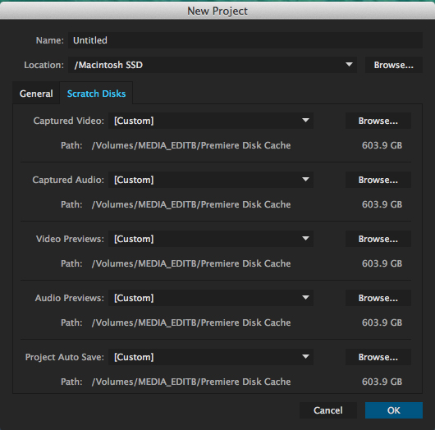Click Cancel to dismiss New Project
The height and width of the screenshot is (430, 435).
click(x=328, y=410)
